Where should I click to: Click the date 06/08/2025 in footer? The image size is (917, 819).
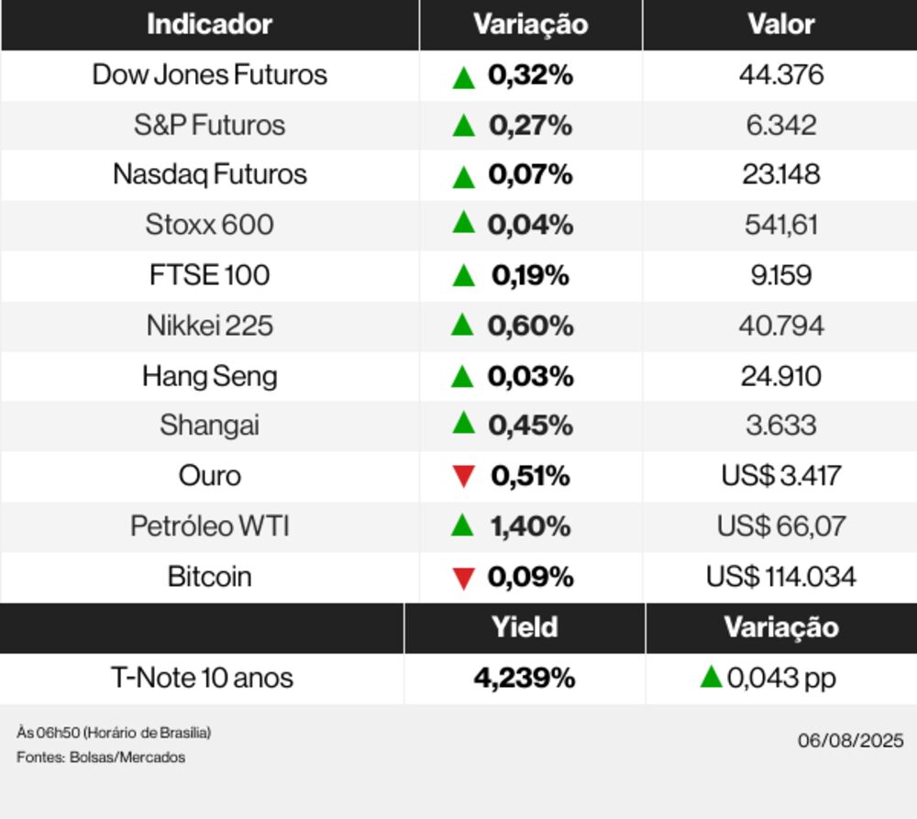(850, 740)
